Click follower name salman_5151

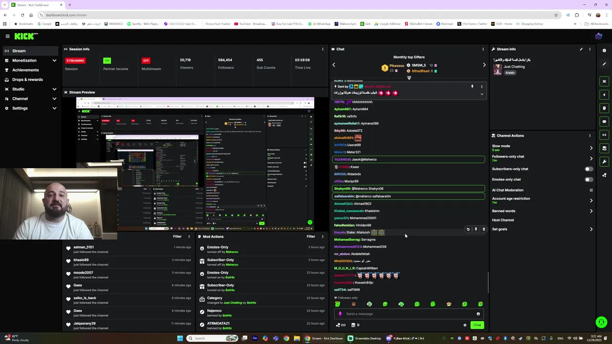84,247
